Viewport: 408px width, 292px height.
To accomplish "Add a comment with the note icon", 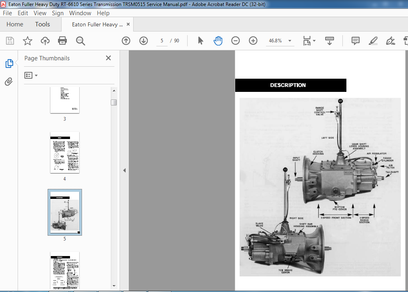I will (x=356, y=41).
